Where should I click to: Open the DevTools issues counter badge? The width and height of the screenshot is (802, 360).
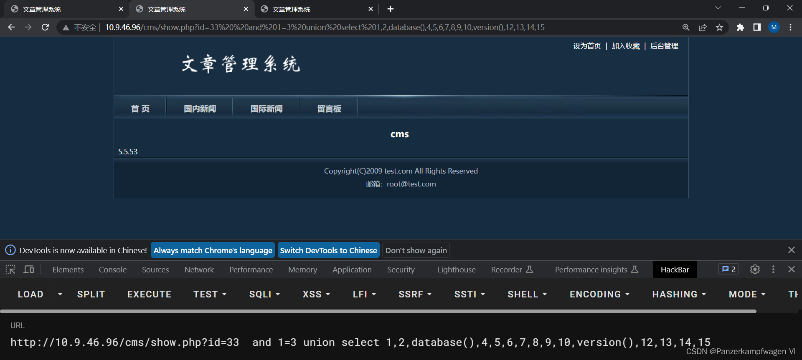click(728, 269)
